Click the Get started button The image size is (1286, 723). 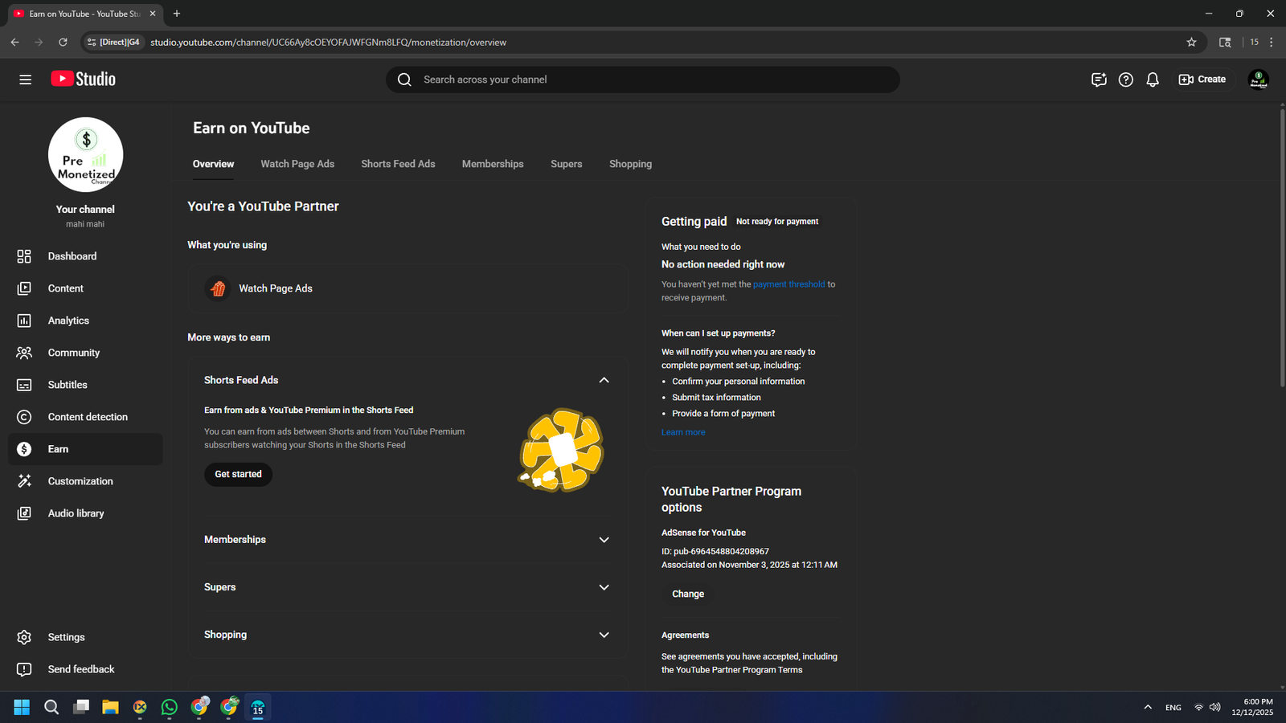(238, 474)
